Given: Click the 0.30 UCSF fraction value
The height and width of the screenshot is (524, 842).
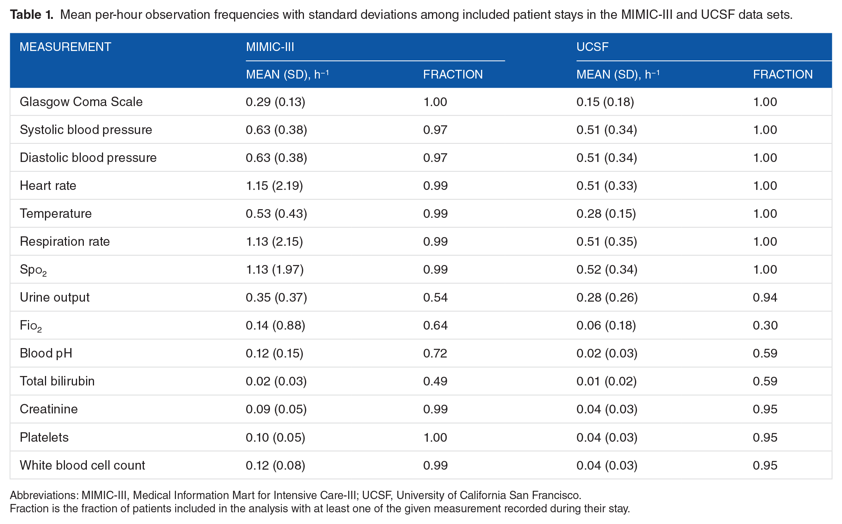Looking at the screenshot, I should coord(765,325).
